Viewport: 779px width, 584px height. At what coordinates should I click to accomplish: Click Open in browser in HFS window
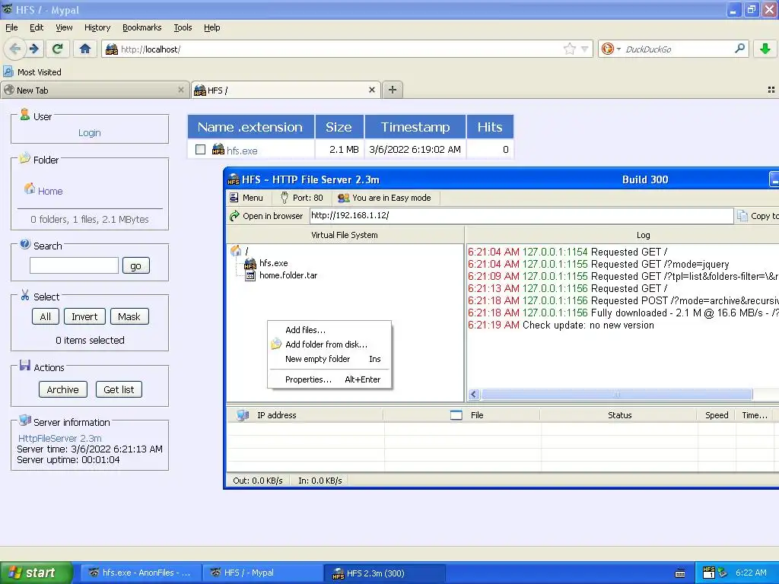tap(266, 216)
